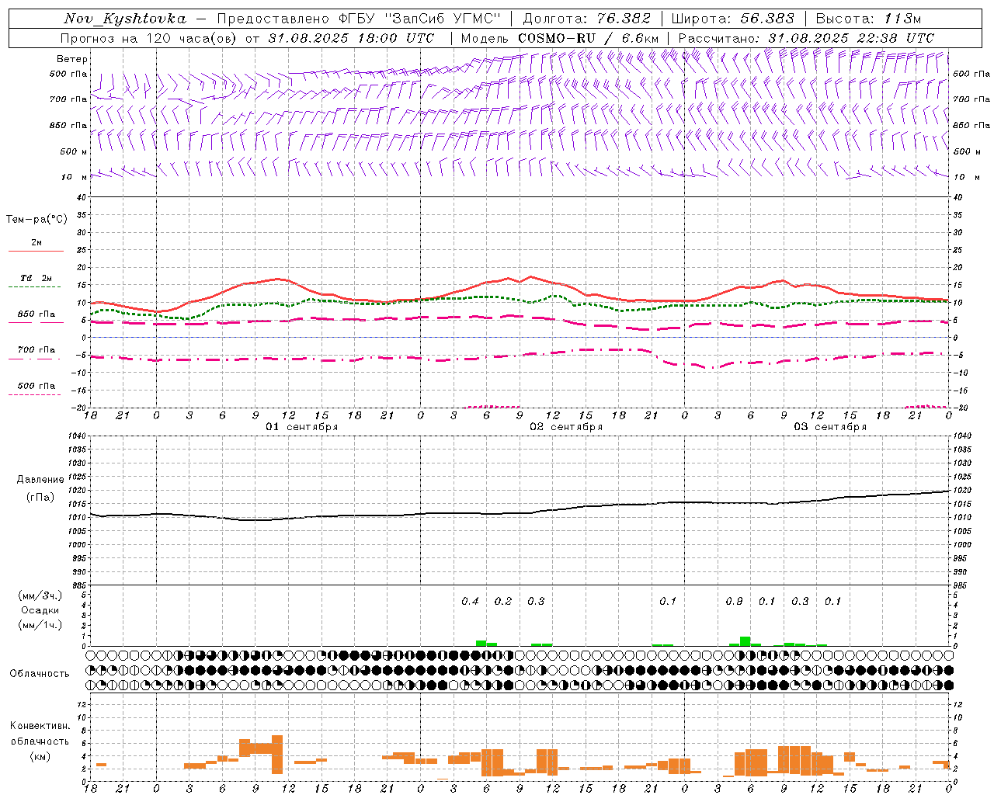
Task: Select the (гПа) unit under Давление
Action: pos(40,497)
